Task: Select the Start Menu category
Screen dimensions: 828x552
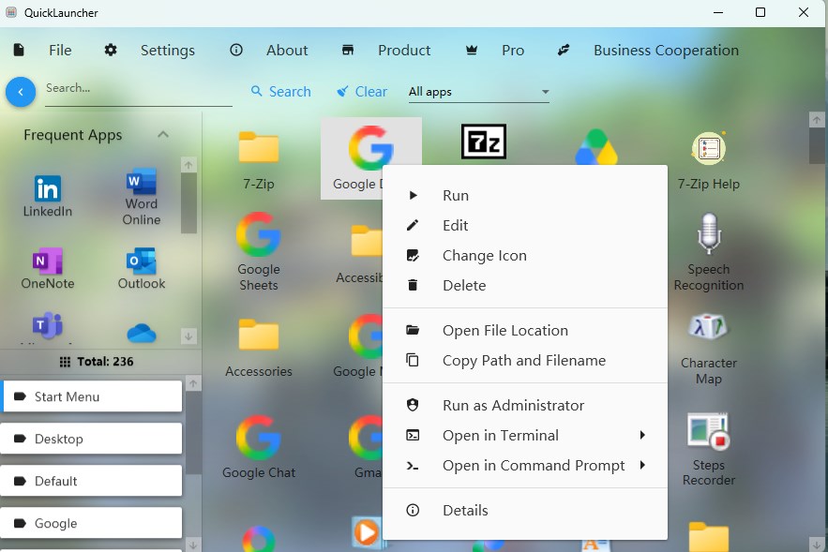Action: coord(91,396)
